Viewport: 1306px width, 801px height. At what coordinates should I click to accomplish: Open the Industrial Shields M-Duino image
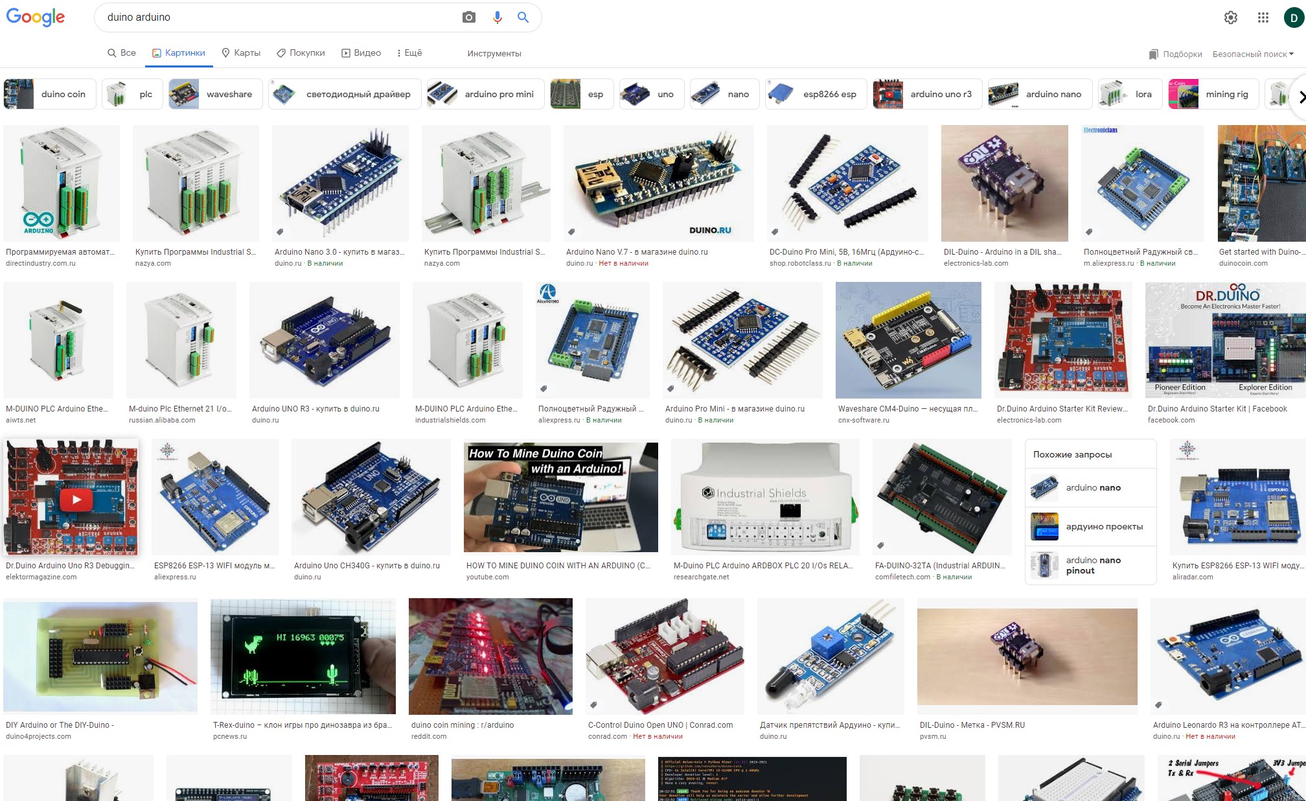(766, 497)
